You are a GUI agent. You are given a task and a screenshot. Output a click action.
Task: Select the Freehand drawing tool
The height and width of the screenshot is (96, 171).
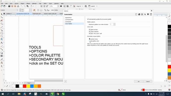2,27
